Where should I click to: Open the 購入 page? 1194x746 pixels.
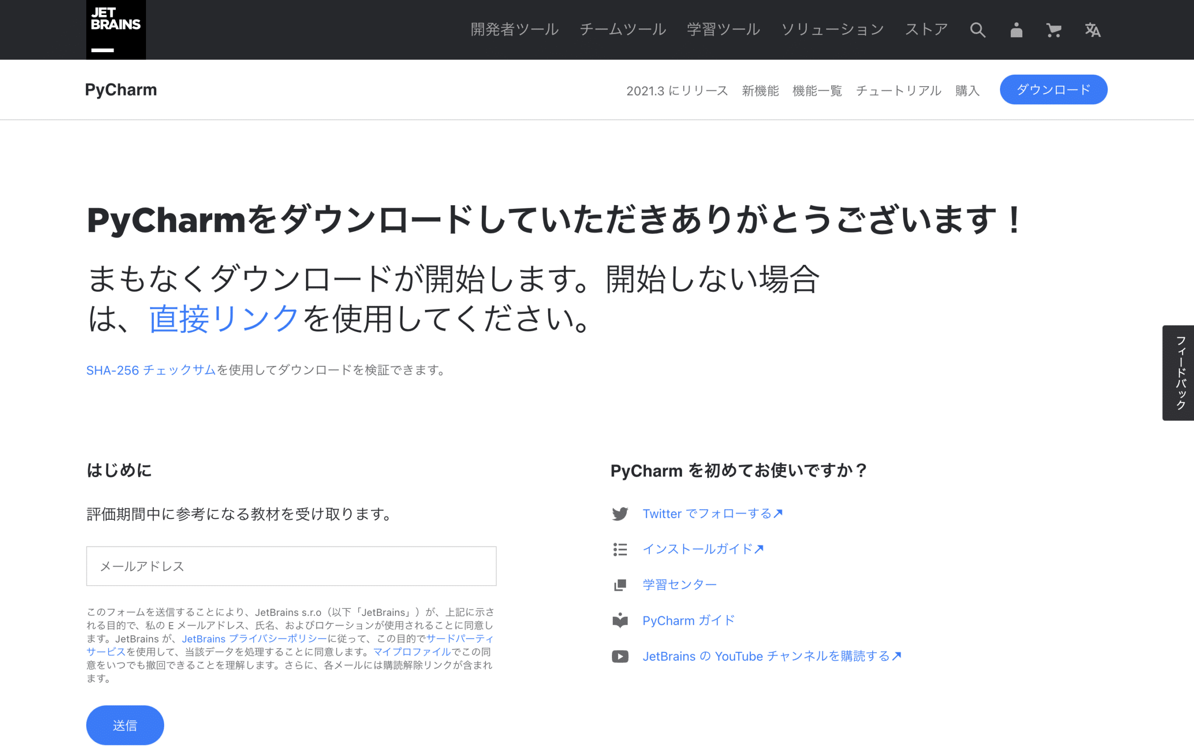click(x=967, y=91)
